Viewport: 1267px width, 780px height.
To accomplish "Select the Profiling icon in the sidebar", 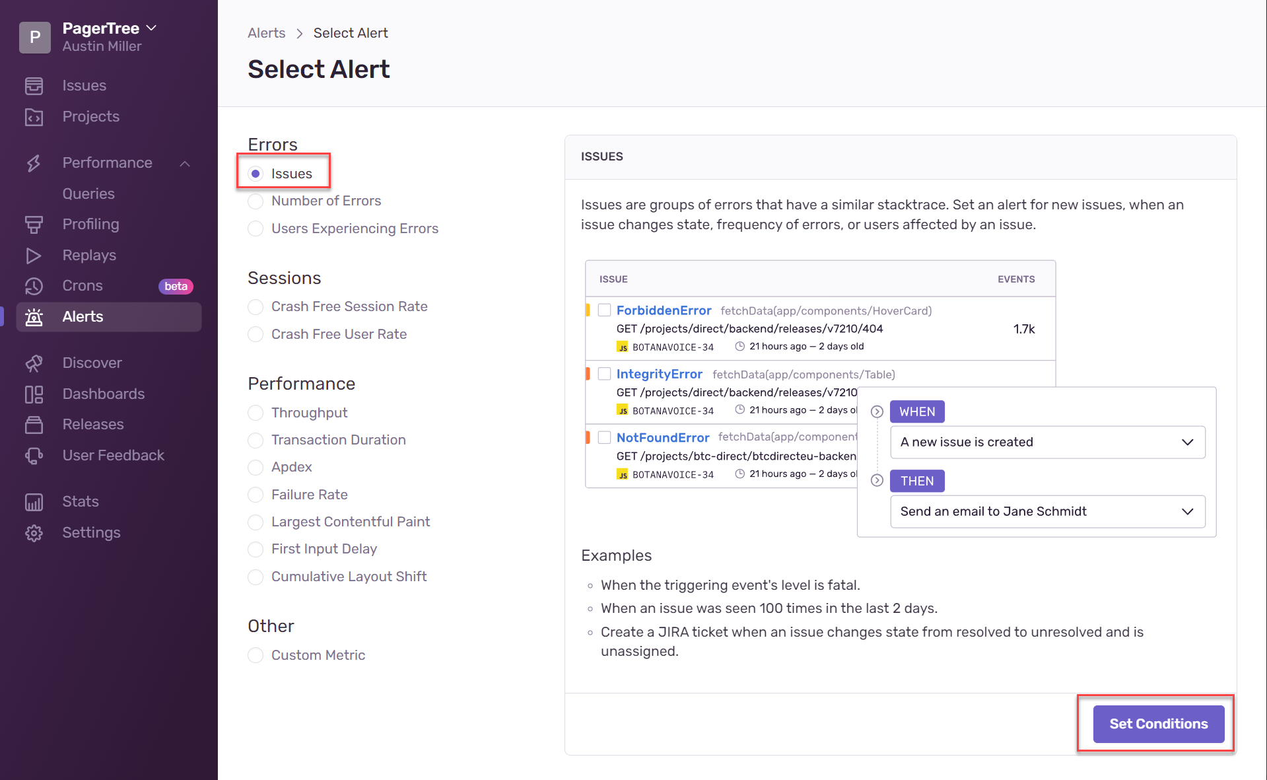I will pos(34,224).
